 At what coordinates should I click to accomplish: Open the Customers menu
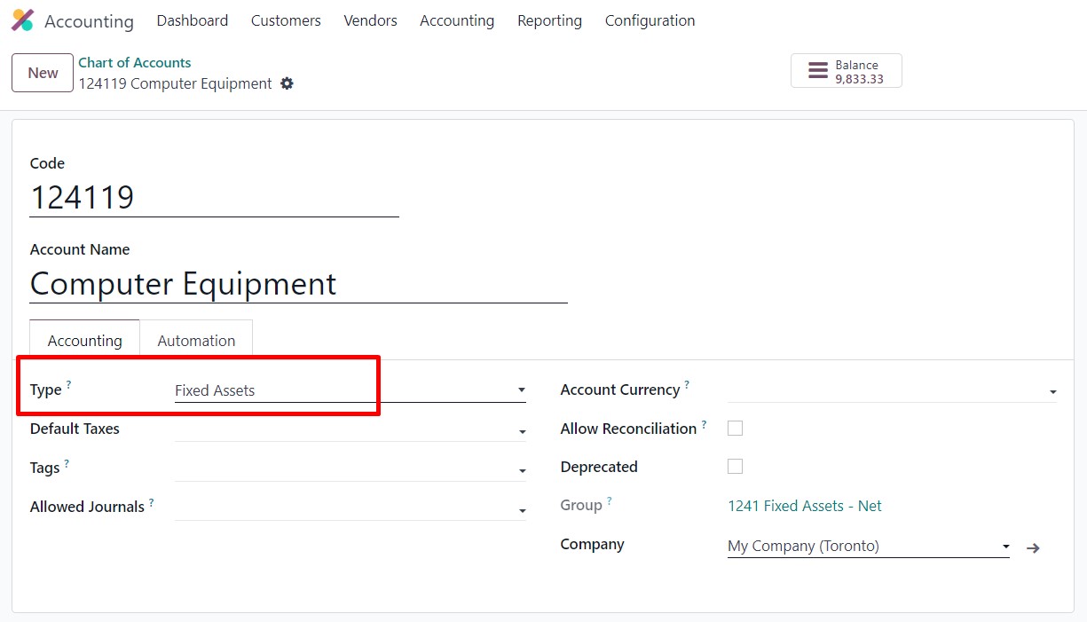click(x=286, y=20)
